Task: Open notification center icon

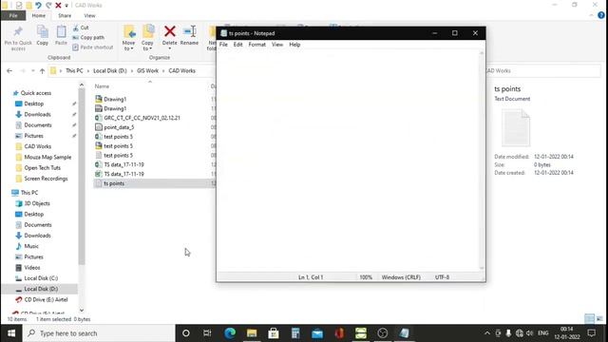Action: [592, 333]
